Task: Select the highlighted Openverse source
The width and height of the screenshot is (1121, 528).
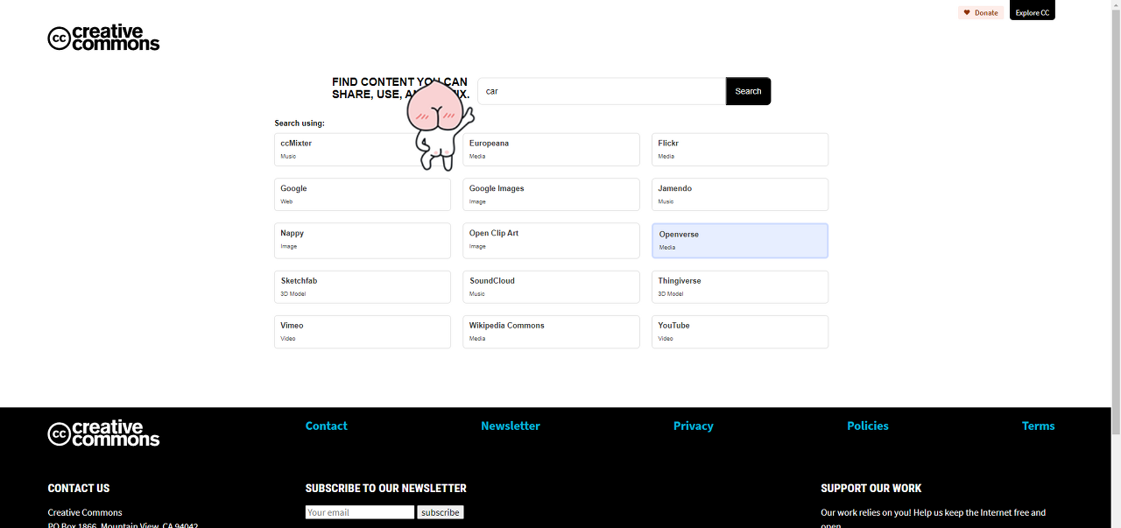Action: click(x=740, y=241)
